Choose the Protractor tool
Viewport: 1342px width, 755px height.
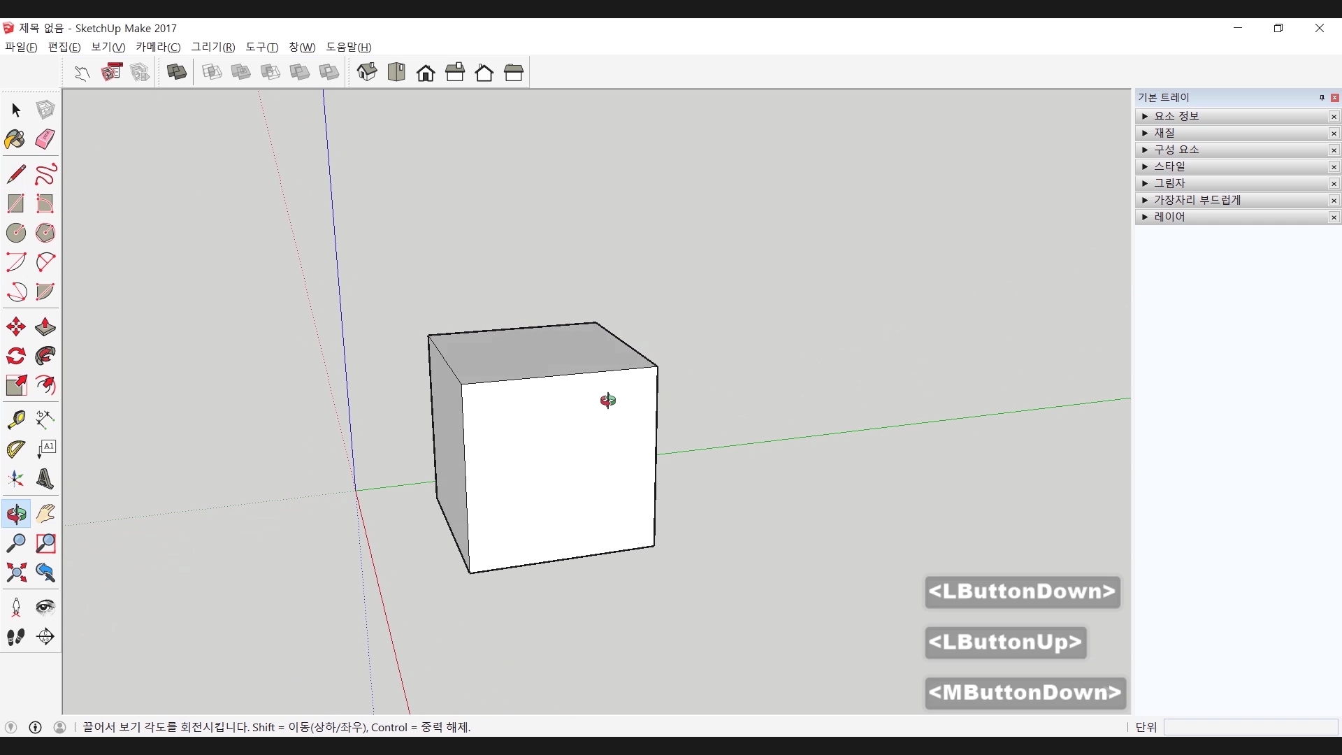[15, 450]
